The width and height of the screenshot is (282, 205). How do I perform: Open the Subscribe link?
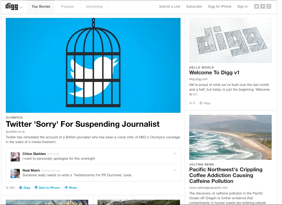point(194,7)
